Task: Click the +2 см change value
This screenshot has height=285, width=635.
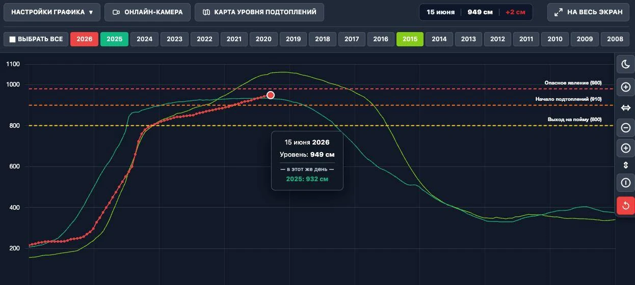Action: pos(515,12)
